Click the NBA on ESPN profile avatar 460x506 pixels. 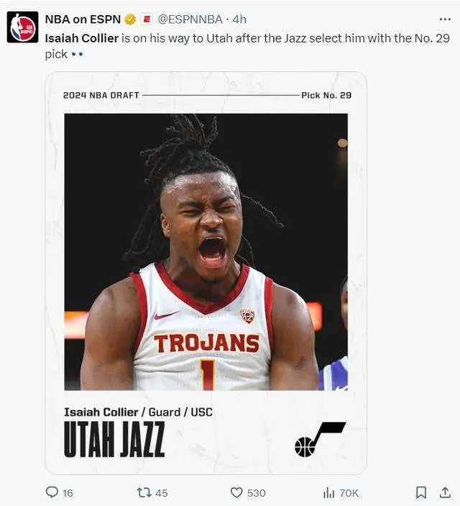[x=22, y=27]
